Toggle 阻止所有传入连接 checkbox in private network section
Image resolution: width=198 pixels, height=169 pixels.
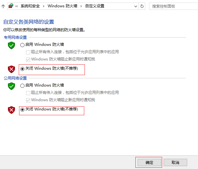(28, 52)
